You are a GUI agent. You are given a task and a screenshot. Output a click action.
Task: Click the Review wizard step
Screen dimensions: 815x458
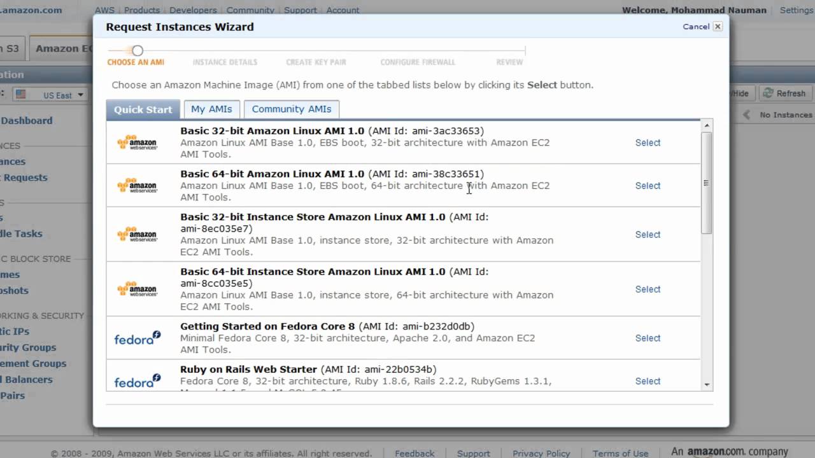click(509, 62)
